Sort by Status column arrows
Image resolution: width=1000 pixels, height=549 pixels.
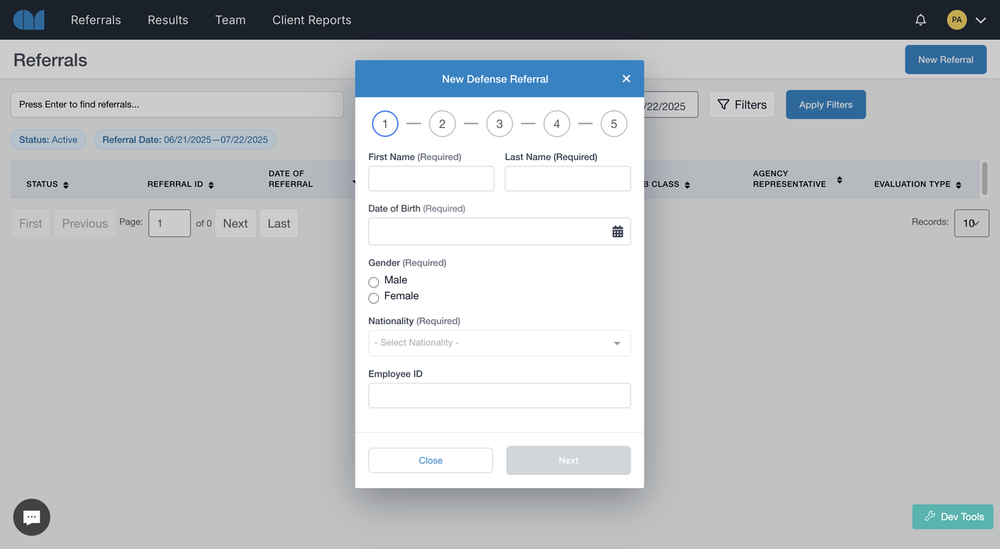pos(66,185)
